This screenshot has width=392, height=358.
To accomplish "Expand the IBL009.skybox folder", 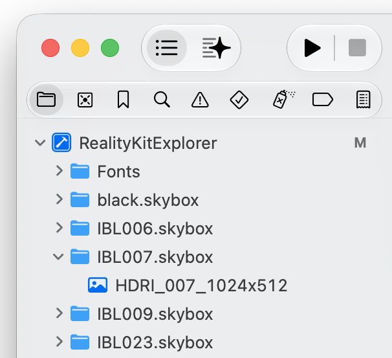I will 60,313.
